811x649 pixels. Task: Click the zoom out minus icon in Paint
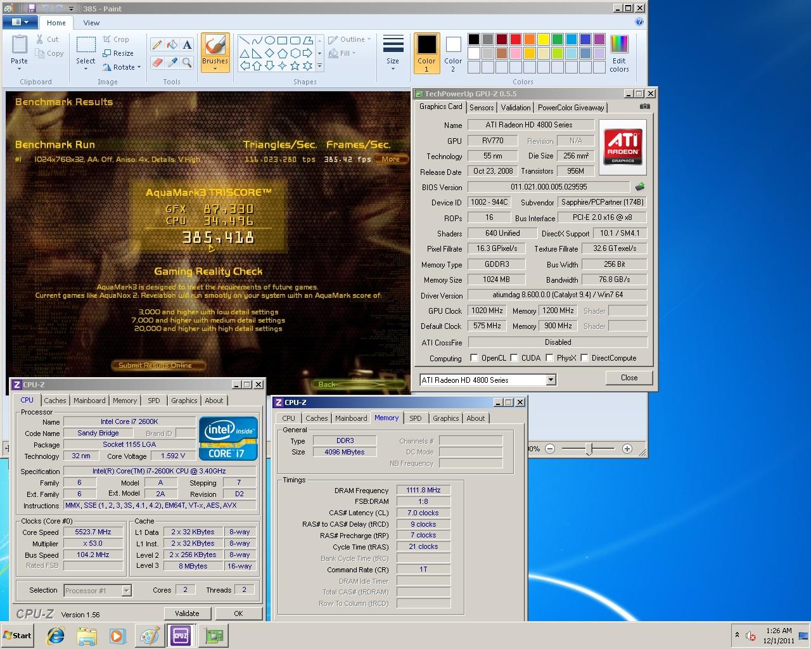550,449
